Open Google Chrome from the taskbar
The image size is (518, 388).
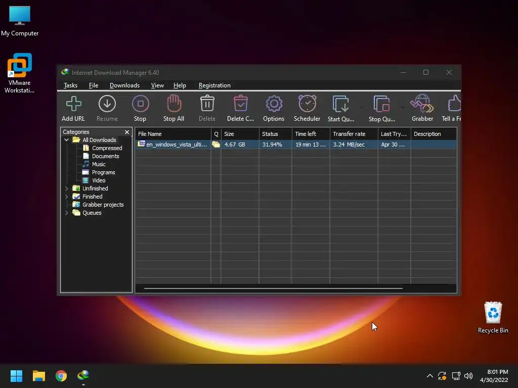coord(61,376)
